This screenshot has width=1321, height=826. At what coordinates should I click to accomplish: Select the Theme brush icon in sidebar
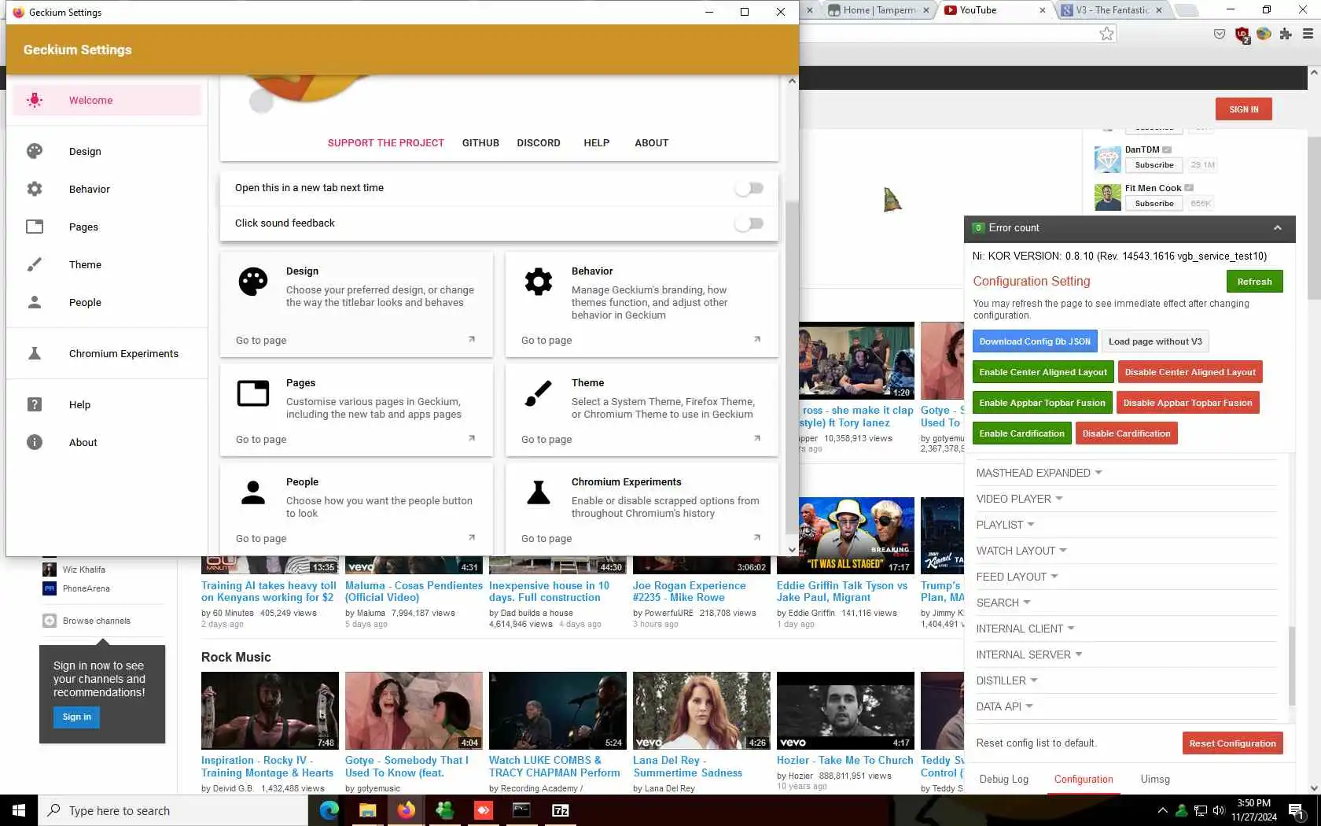tap(35, 264)
